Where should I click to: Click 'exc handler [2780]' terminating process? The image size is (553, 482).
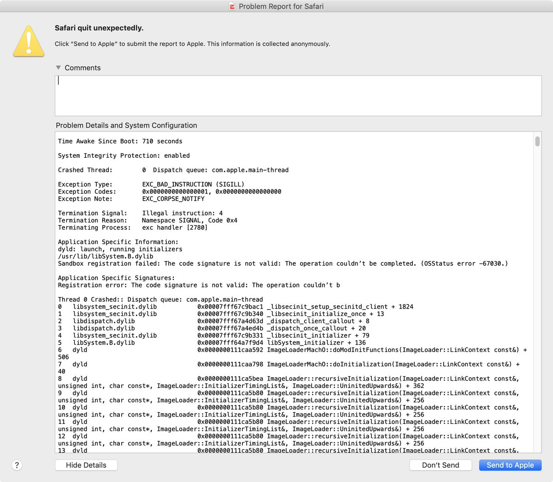(x=175, y=227)
